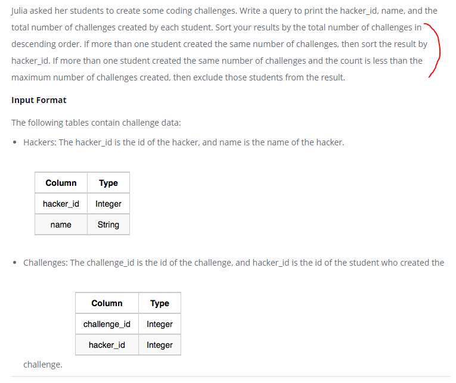The width and height of the screenshot is (456, 383).
Task: Click the red hand-drawn bracket annotation
Action: pyautogui.click(x=434, y=50)
